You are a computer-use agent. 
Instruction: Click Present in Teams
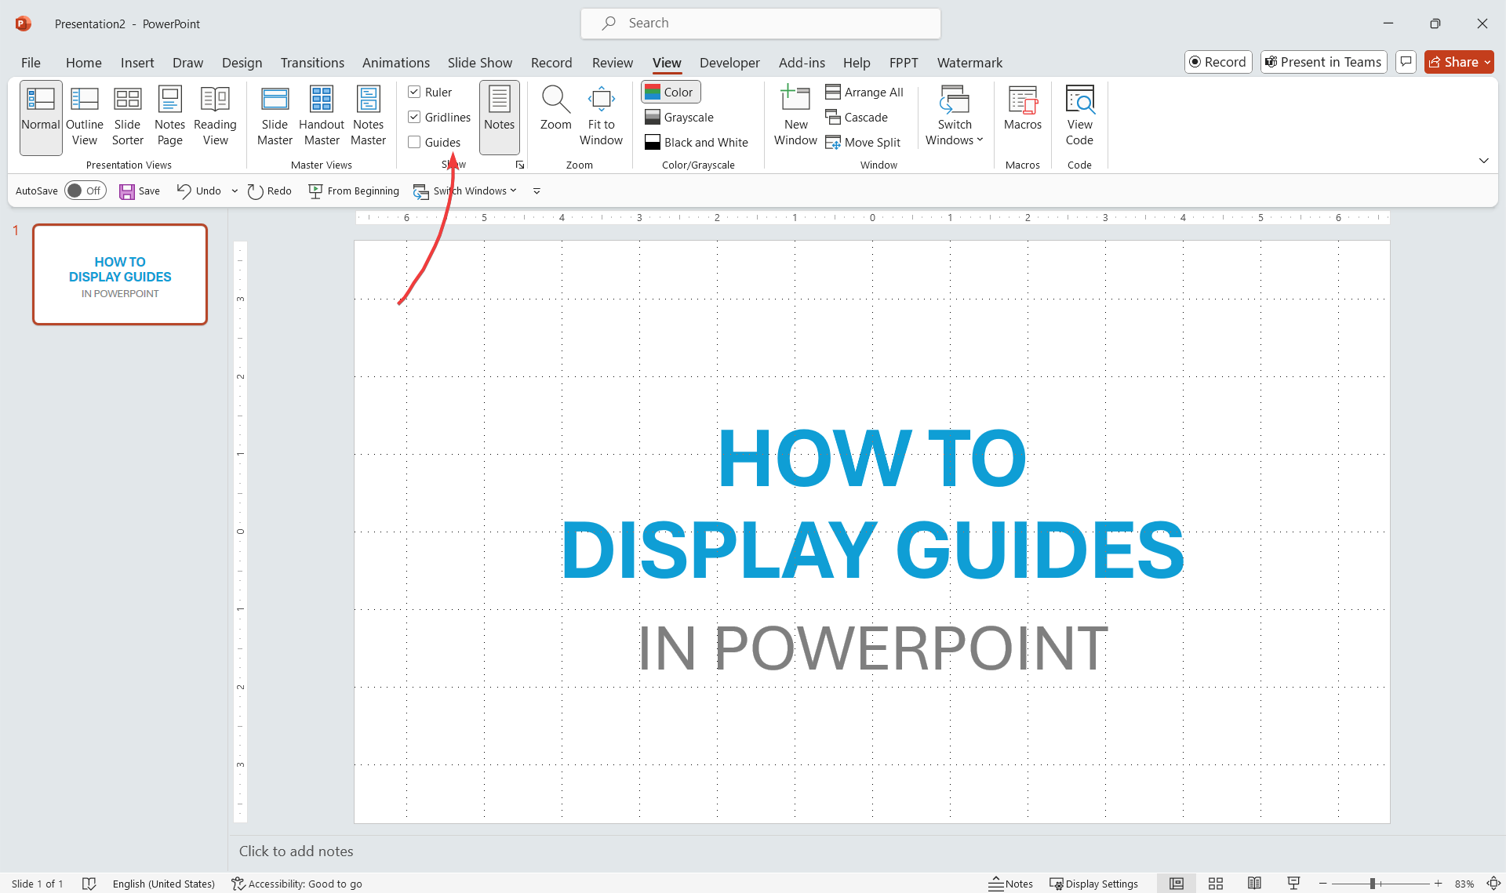tap(1323, 62)
